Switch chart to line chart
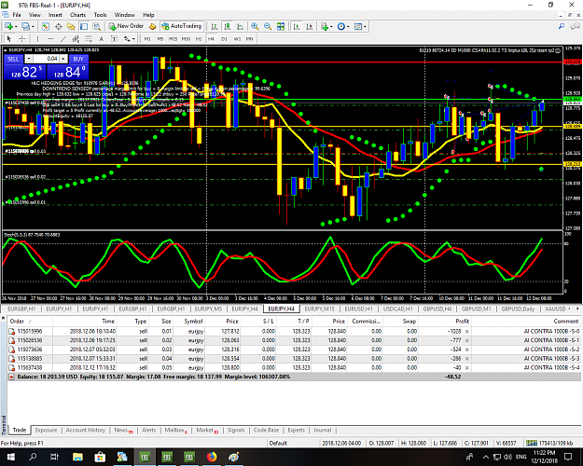Screen dimensions: 583x466 pos(240,26)
